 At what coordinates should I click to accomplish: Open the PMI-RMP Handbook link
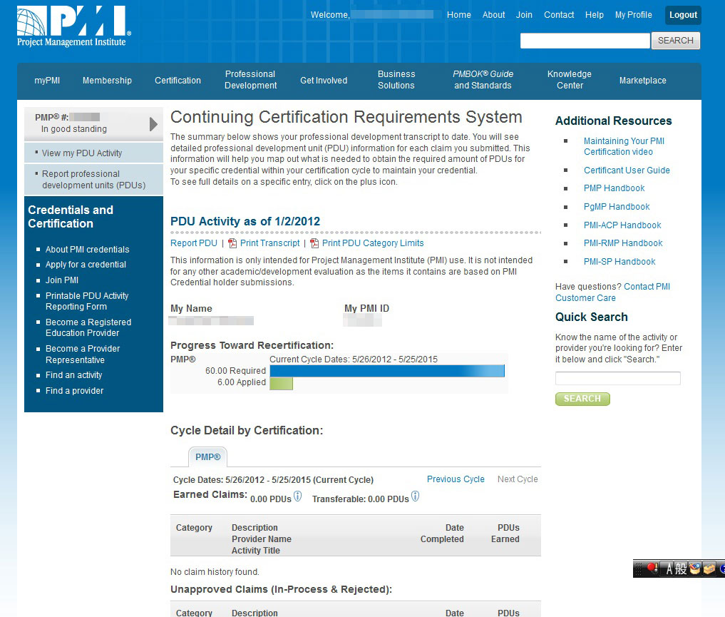point(623,243)
